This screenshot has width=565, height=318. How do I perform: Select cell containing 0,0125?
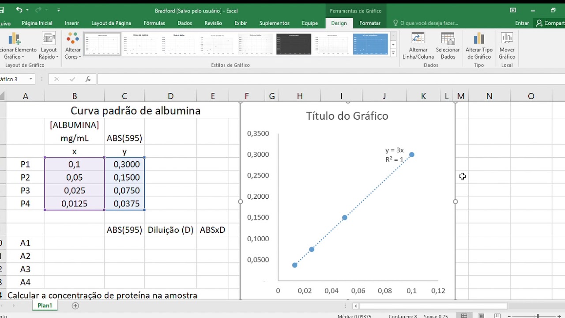tap(75, 204)
